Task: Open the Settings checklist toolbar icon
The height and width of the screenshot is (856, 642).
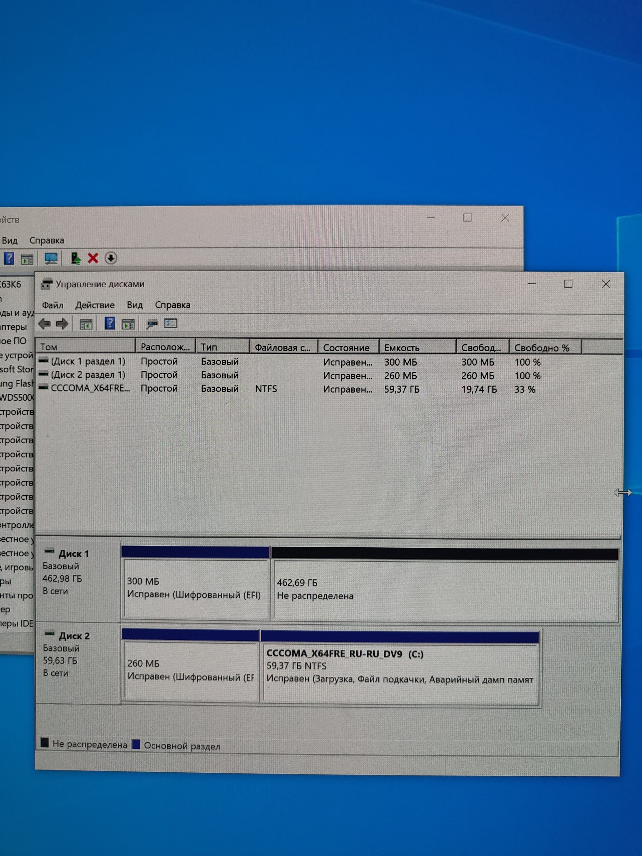Action: (171, 323)
